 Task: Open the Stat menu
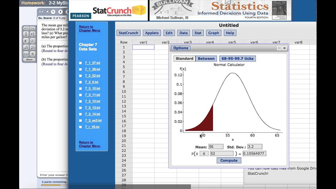(x=198, y=33)
